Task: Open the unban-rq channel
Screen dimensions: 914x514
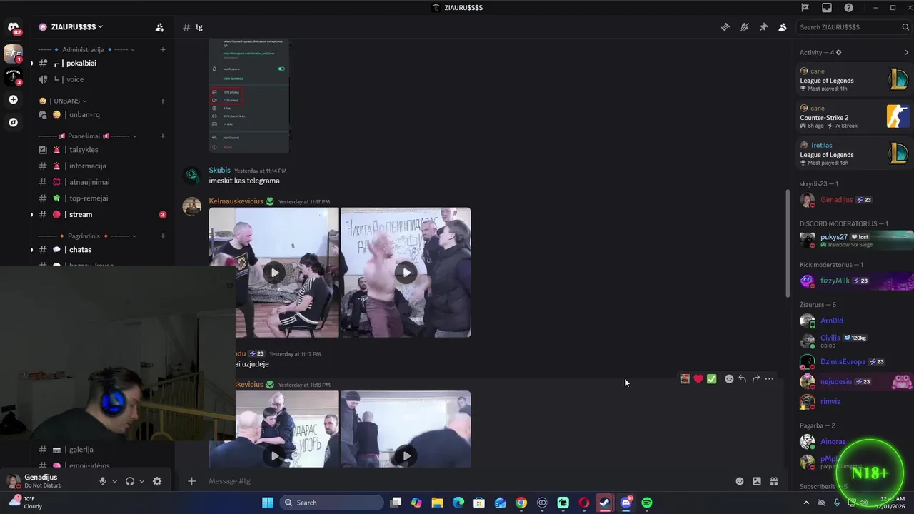Action: pyautogui.click(x=102, y=114)
